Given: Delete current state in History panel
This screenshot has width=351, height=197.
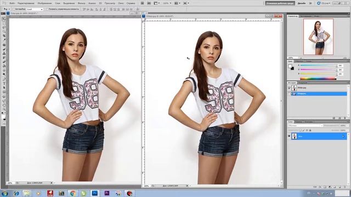Looking at the screenshot, I should (345, 118).
